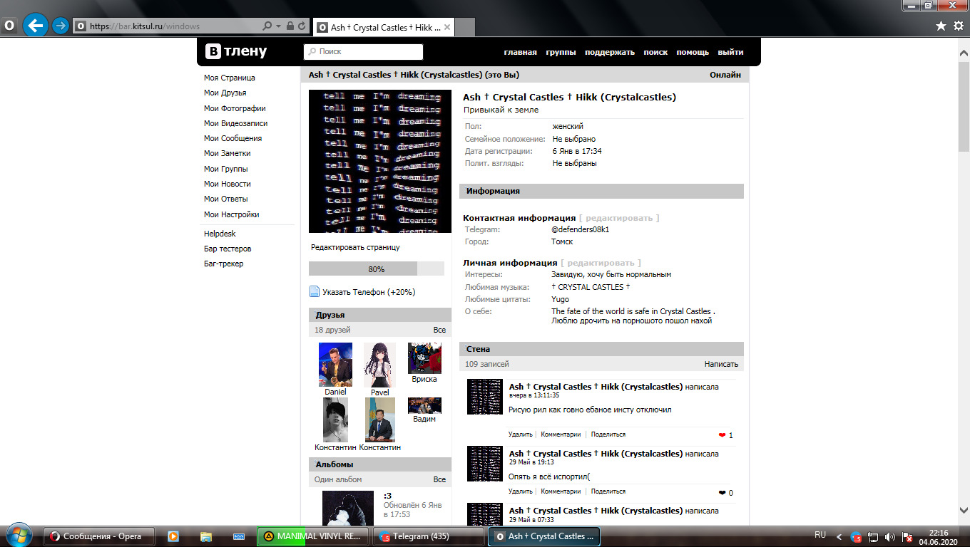Click the document icon beside Указать Телефон
Image resolution: width=970 pixels, height=547 pixels.
(315, 291)
